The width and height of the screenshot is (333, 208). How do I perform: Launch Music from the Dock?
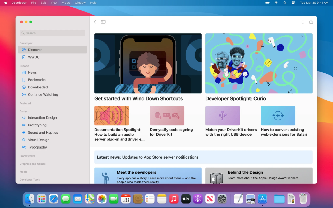pos(174,199)
